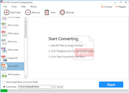This screenshot has height=93, width=129.
Task: Click the Browse button text
Action: pos(60,87)
